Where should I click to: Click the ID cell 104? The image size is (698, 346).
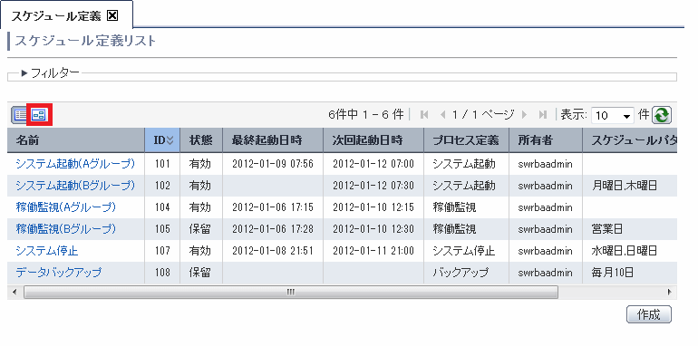pos(162,207)
